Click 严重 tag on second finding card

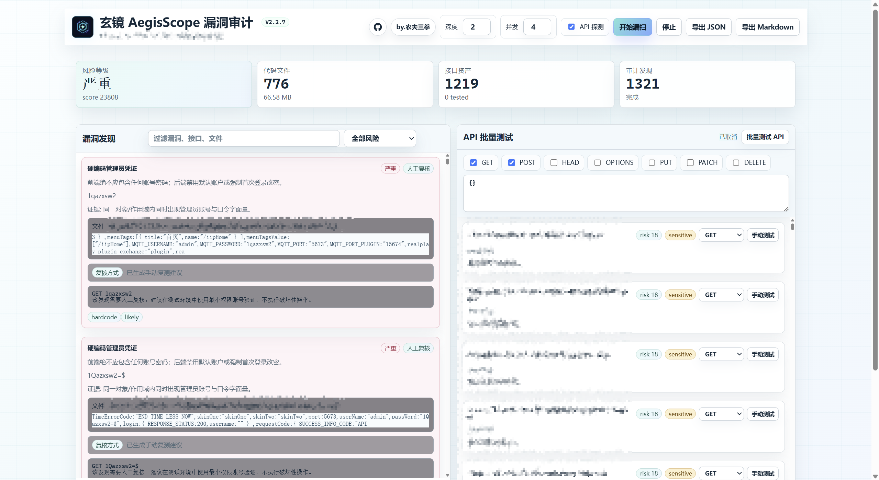click(390, 348)
